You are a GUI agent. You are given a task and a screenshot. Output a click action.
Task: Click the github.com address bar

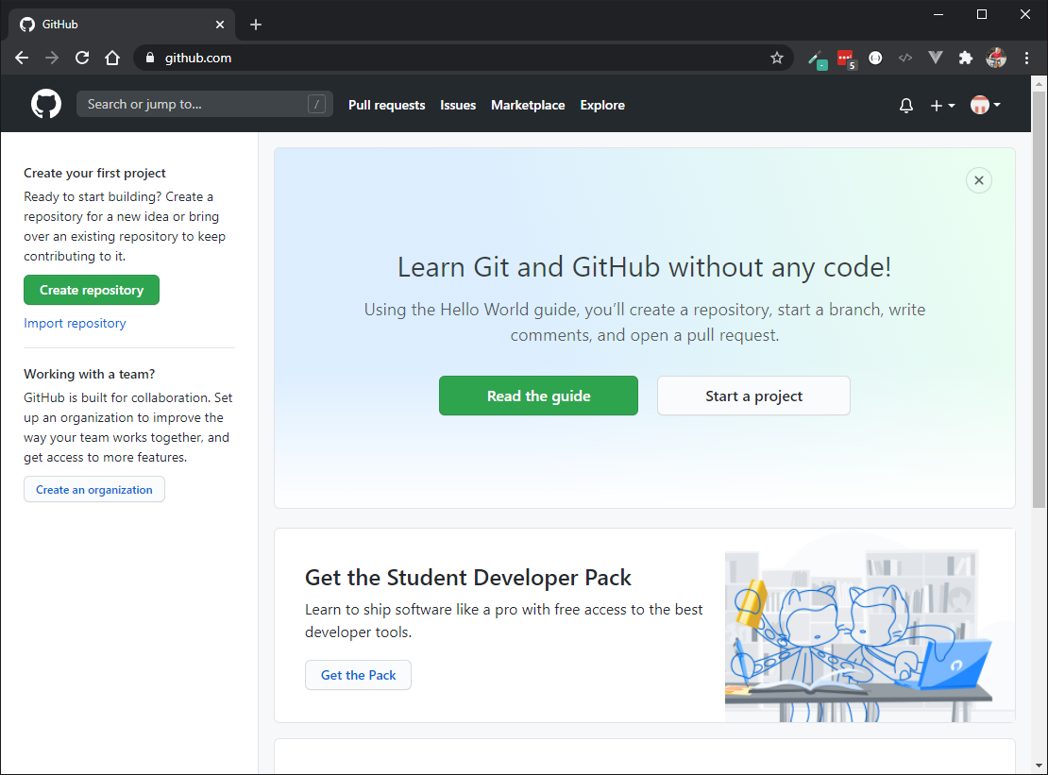point(463,59)
